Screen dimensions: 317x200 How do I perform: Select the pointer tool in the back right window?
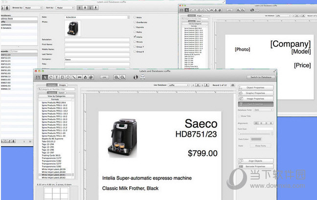click(186, 10)
